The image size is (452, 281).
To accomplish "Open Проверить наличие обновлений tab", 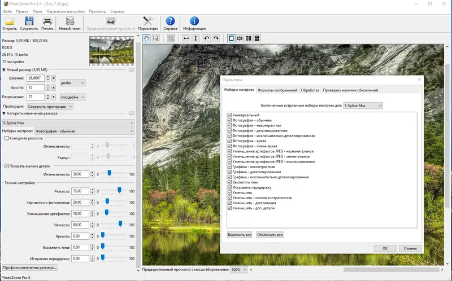I will click(x=350, y=90).
